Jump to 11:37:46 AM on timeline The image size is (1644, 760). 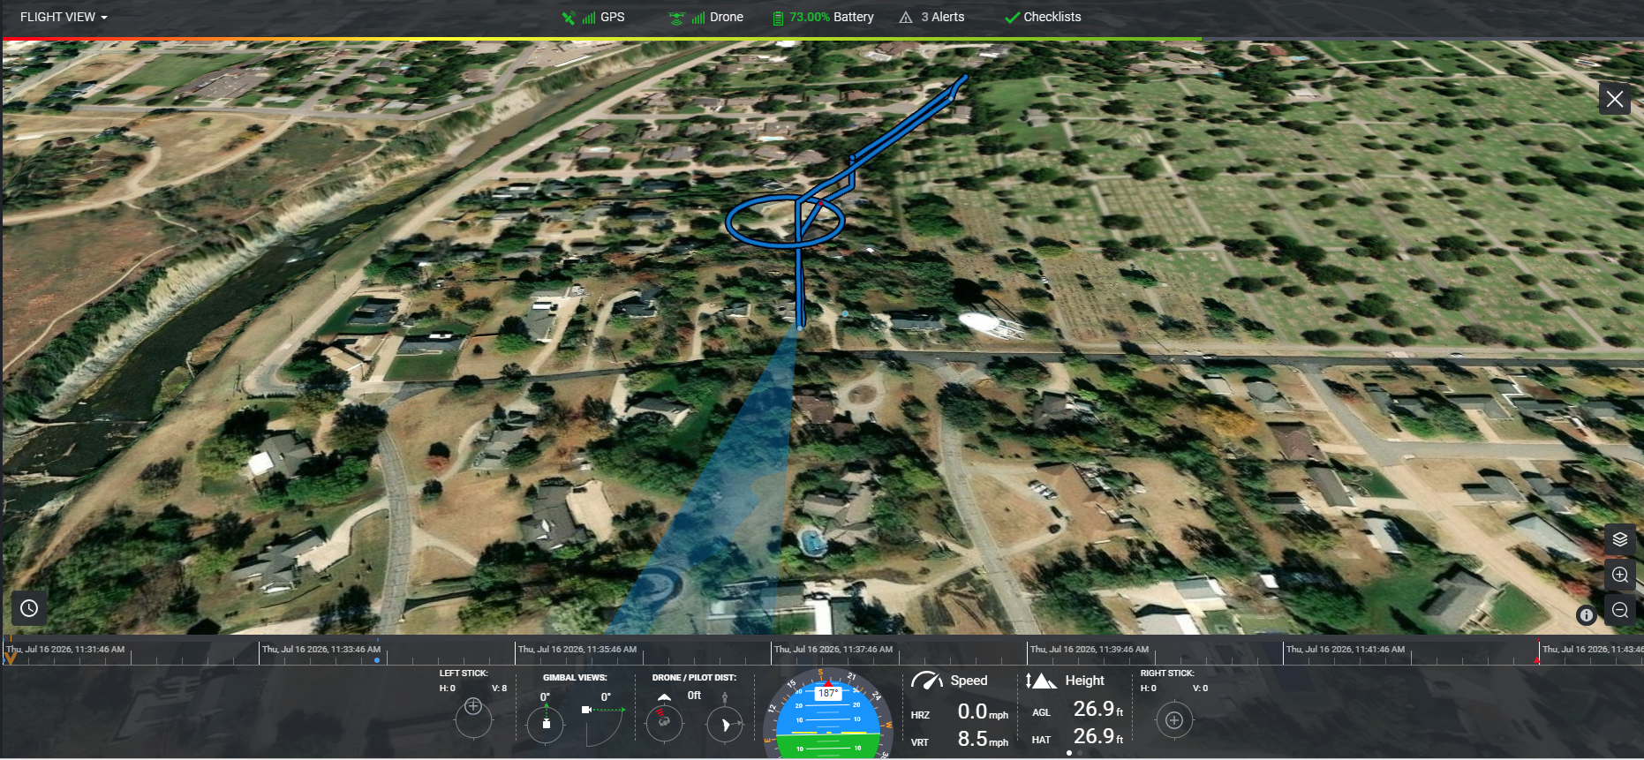(833, 649)
